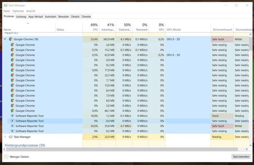Click Software Reporter Tool icon with 0,4 MB
Viewport: 254px width, 165px height.
12,121
